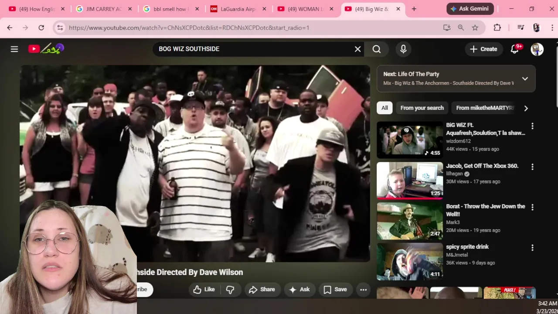
Task: Close the How Engli... tab
Action: 63,9
